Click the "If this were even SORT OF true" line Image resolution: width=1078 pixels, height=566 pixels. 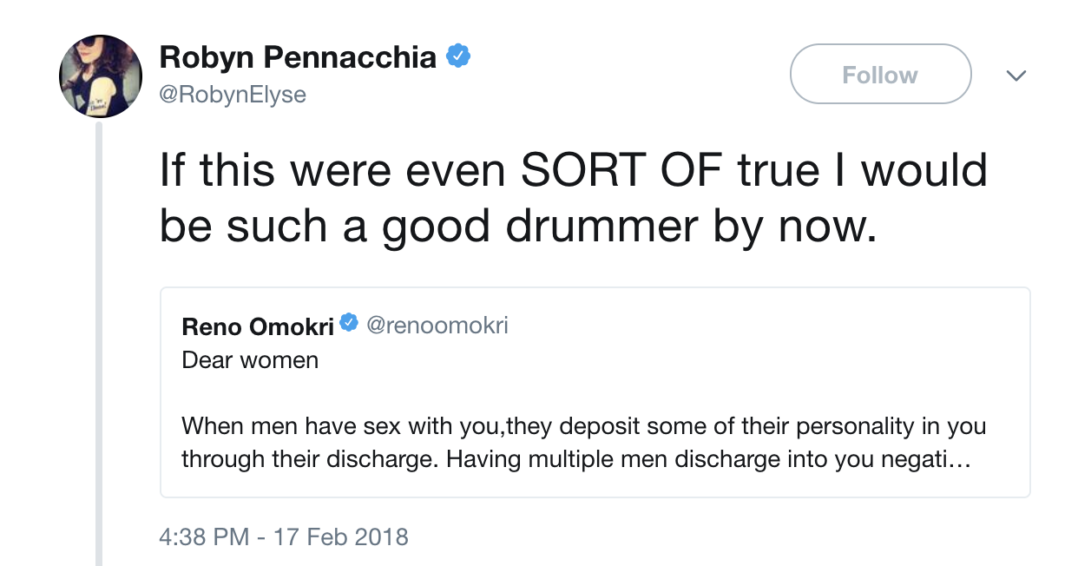click(573, 170)
